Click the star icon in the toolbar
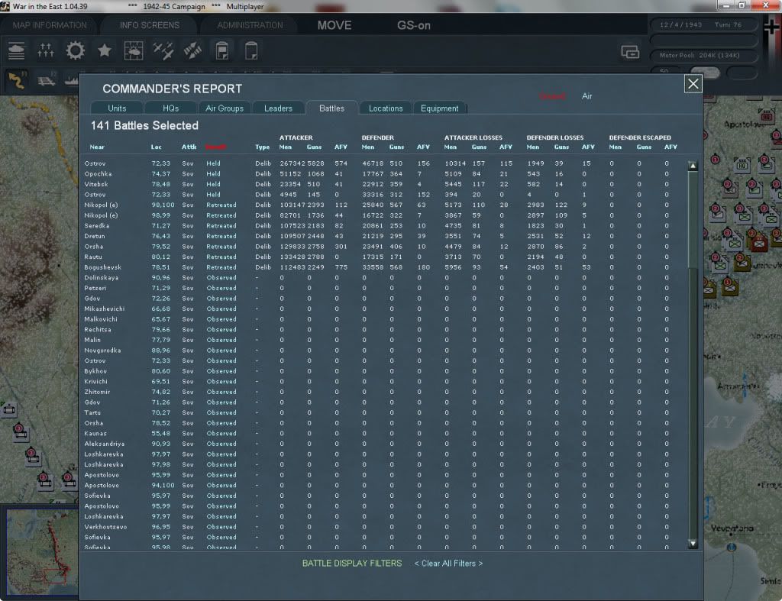 pyautogui.click(x=104, y=50)
